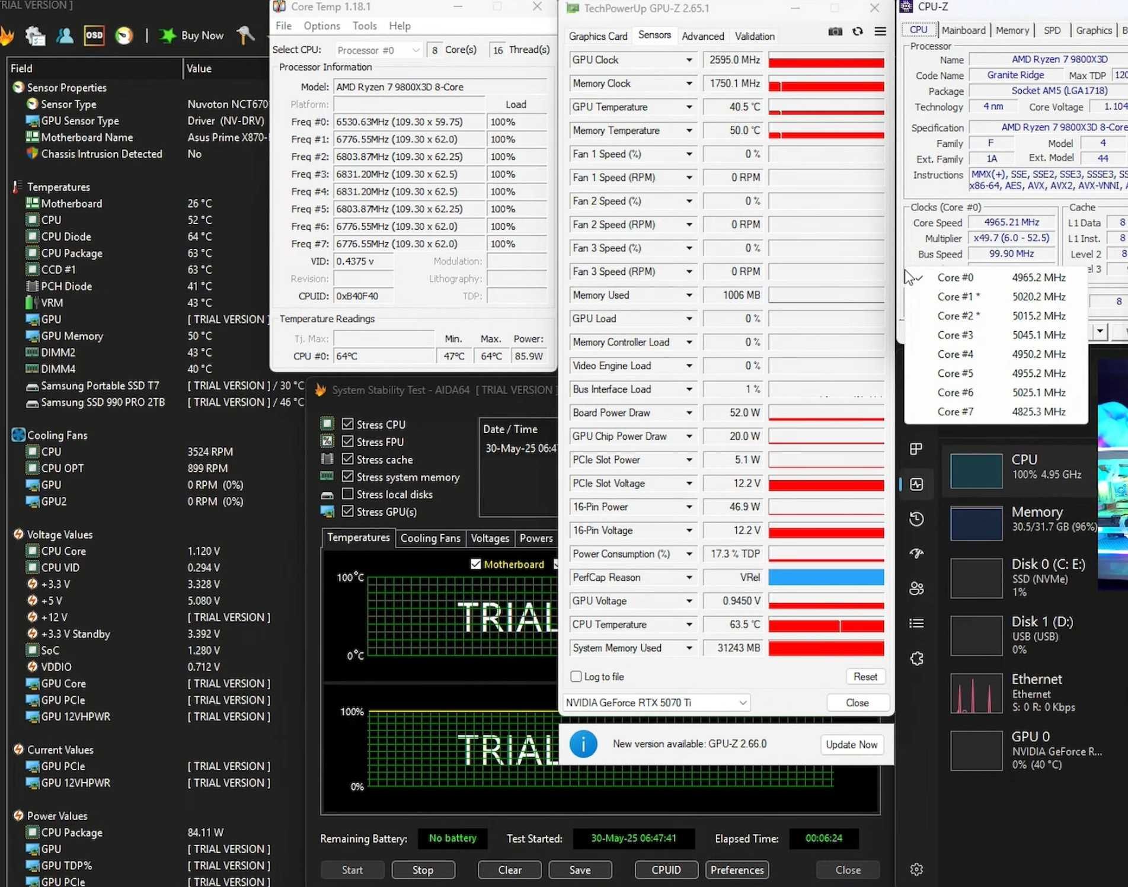Open Task Manager Users icon
The height and width of the screenshot is (887, 1128).
tap(916, 588)
